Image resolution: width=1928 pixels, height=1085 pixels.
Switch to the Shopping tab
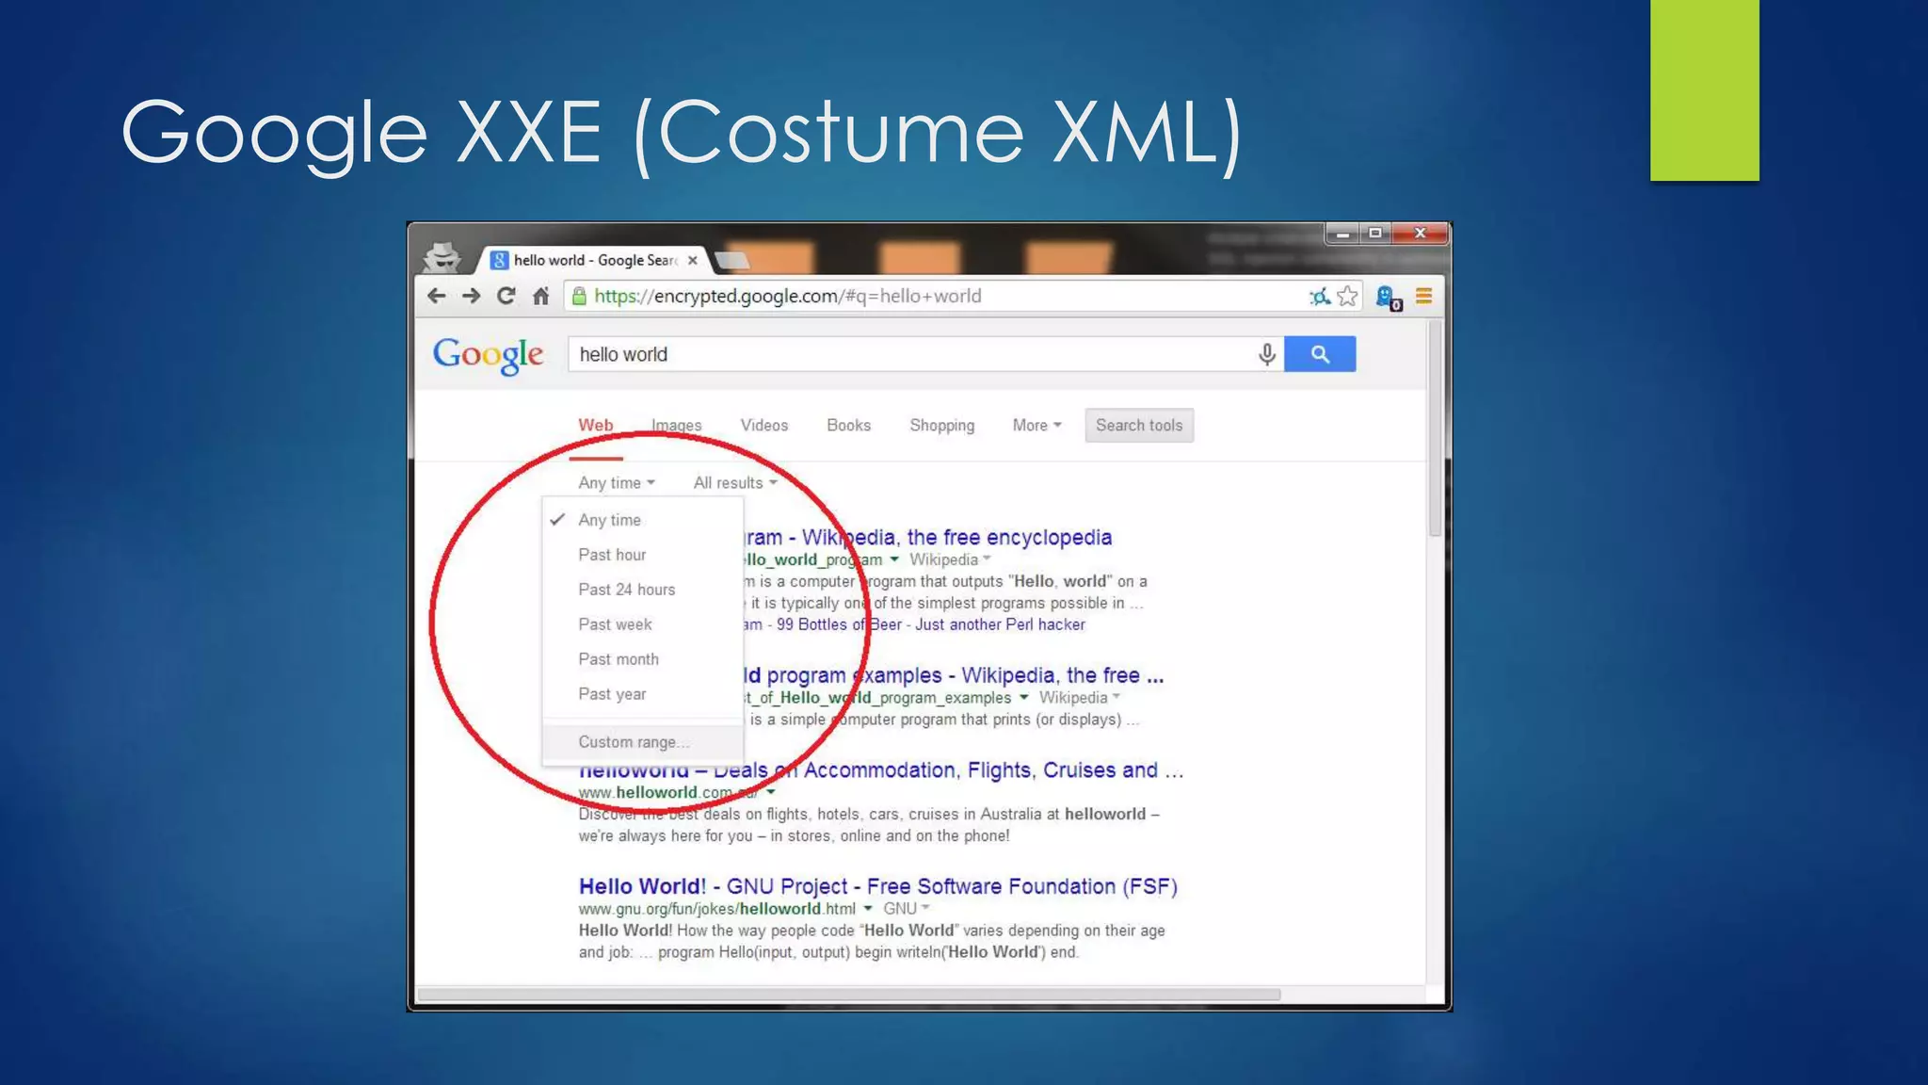point(941,425)
